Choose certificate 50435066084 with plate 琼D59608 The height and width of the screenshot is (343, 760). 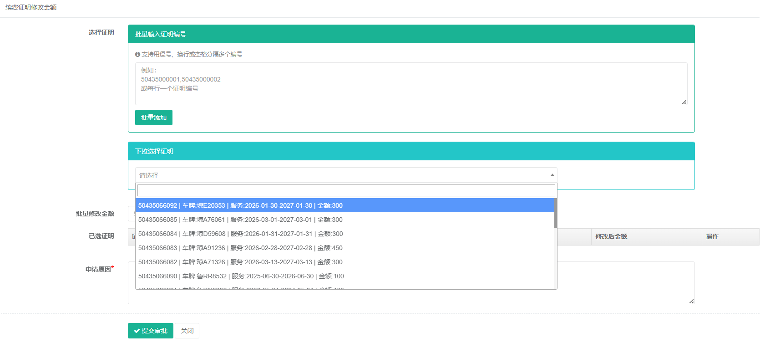click(x=240, y=234)
